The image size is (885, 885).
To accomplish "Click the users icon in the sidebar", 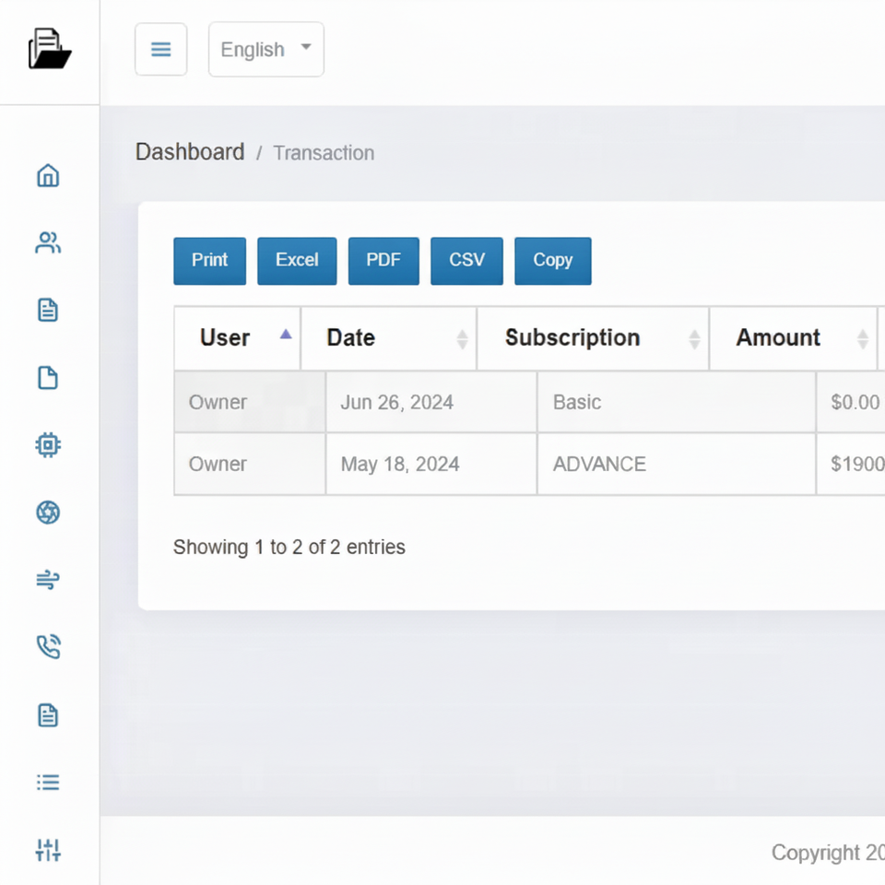I will 48,243.
